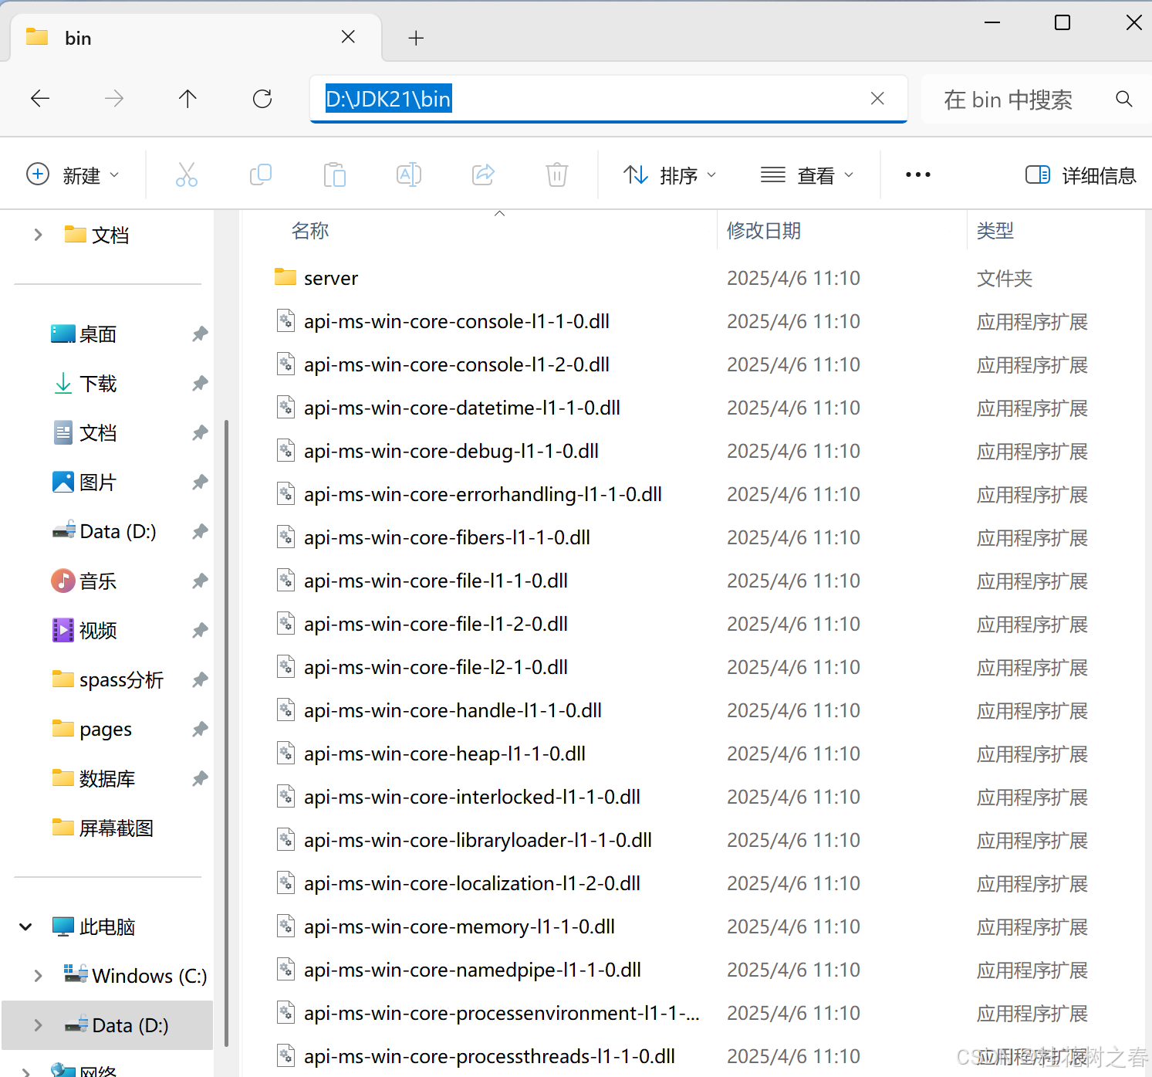
Task: Open the 新建 new item menu
Action: pos(75,174)
